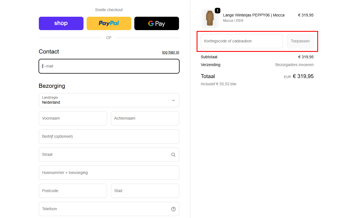This screenshot has height=218, width=341.
Task: Focus the Stad city field
Action: pyautogui.click(x=145, y=191)
